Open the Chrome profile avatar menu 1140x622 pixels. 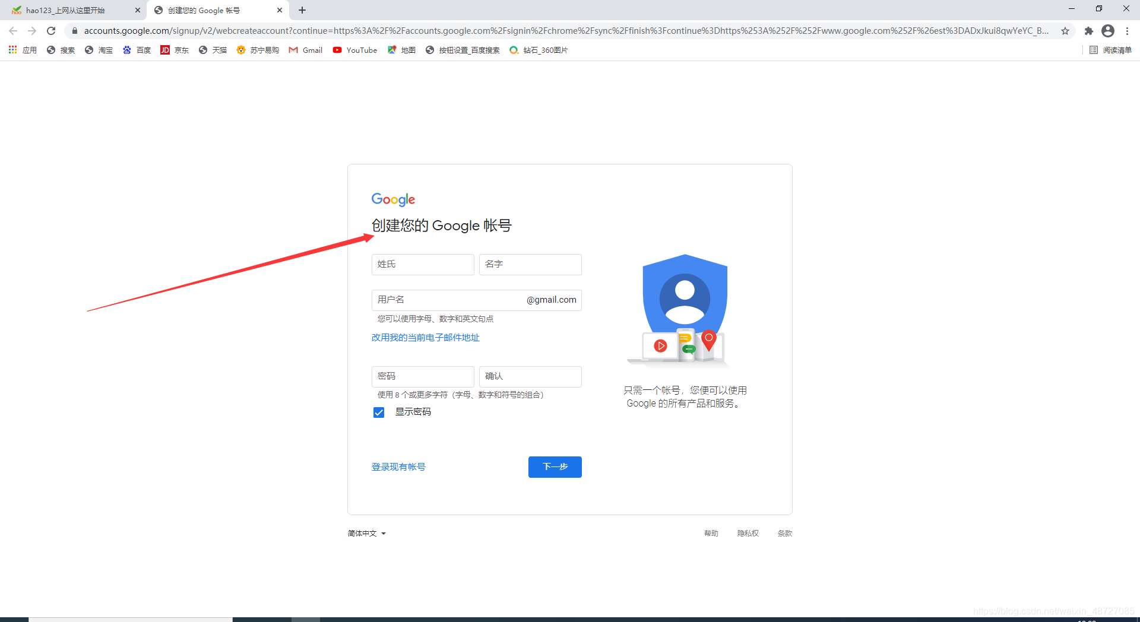(1108, 31)
